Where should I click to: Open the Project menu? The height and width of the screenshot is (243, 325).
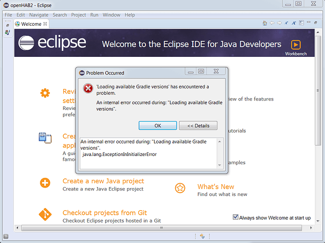78,15
